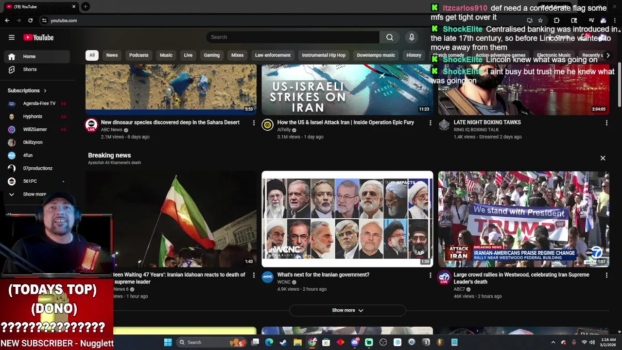This screenshot has width=622, height=350.
Task: Select the News filter chip
Action: 112,55
